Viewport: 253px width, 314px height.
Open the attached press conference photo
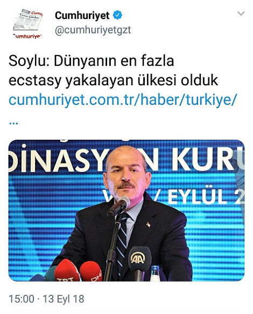[x=127, y=210]
